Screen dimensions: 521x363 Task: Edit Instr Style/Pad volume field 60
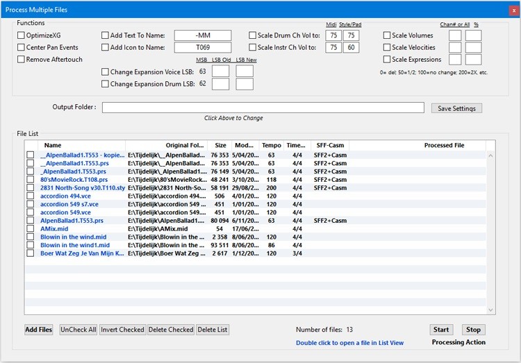pyautogui.click(x=351, y=47)
